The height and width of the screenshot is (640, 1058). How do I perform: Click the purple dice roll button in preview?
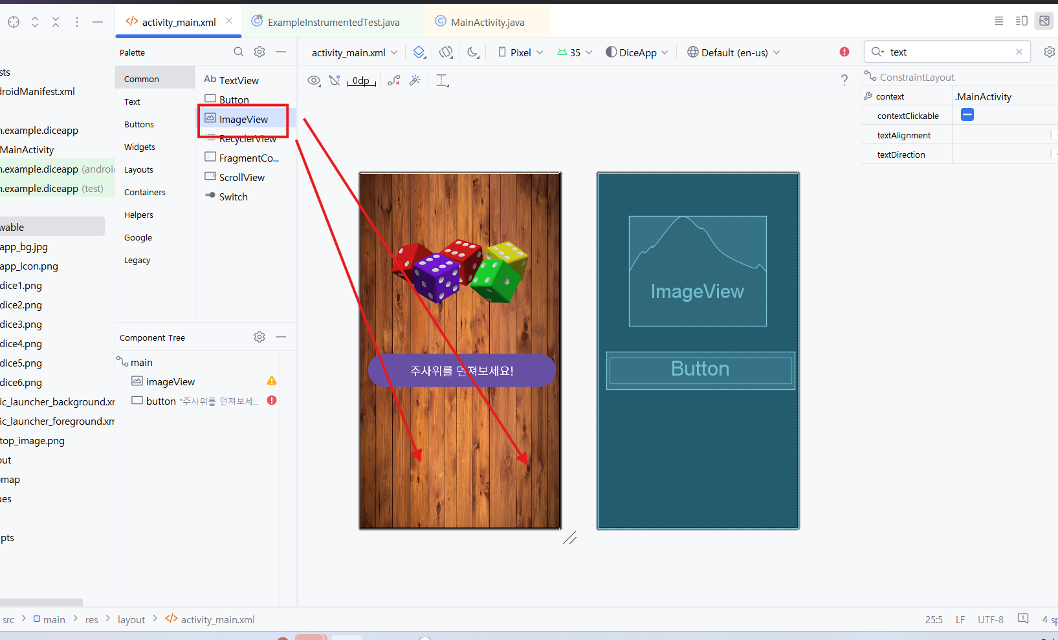461,370
